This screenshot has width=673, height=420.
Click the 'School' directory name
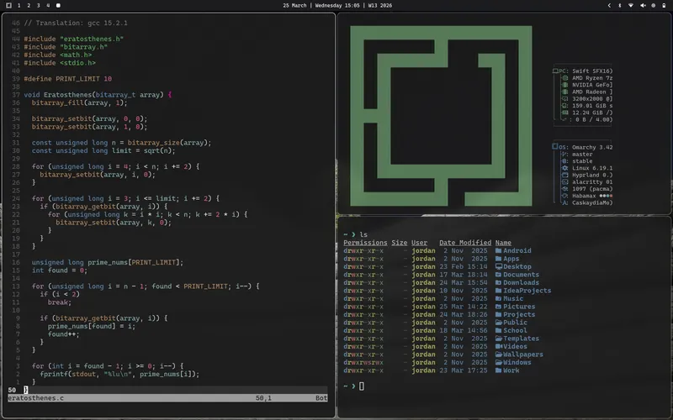point(515,330)
